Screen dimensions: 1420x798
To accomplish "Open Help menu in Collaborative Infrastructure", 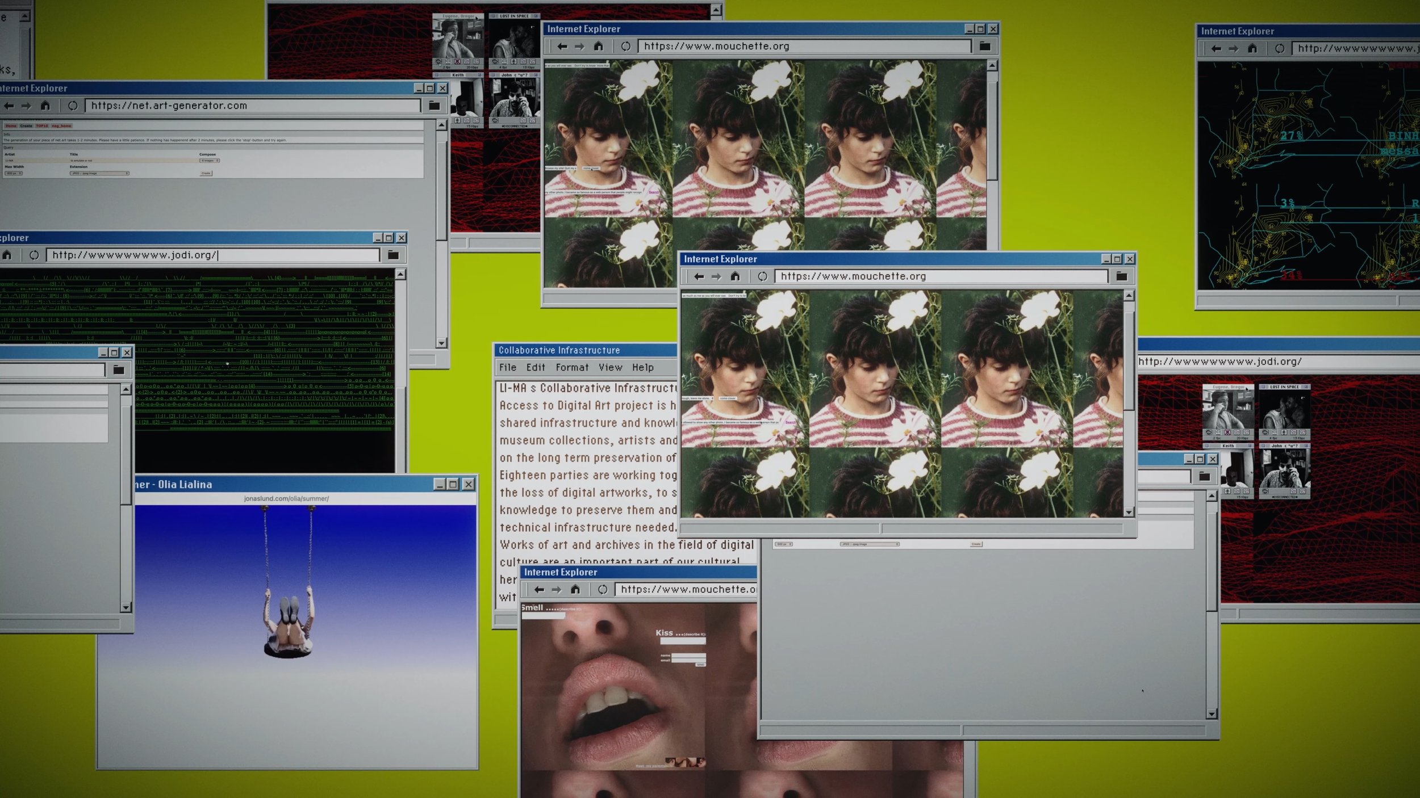I will coord(643,368).
